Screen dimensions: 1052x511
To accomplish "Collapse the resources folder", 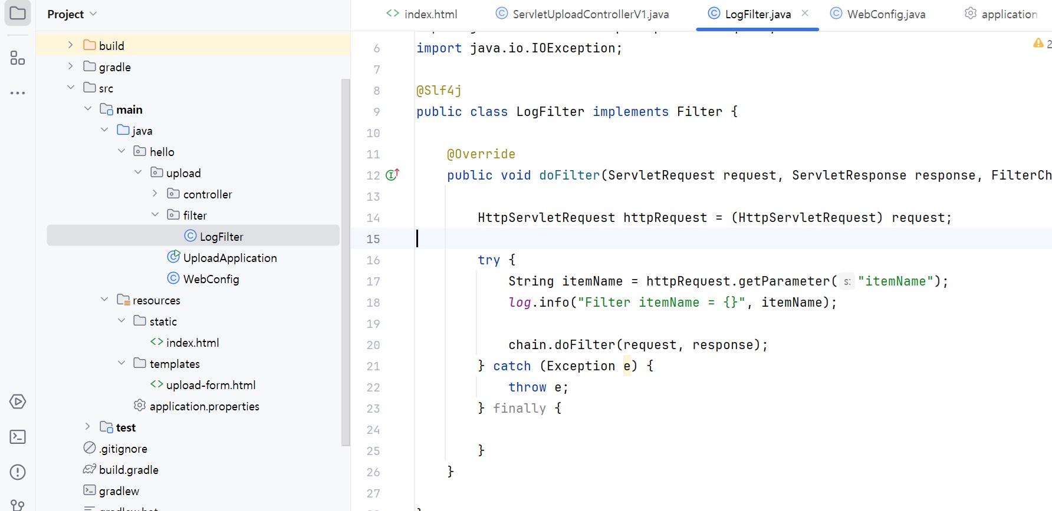I will (104, 300).
